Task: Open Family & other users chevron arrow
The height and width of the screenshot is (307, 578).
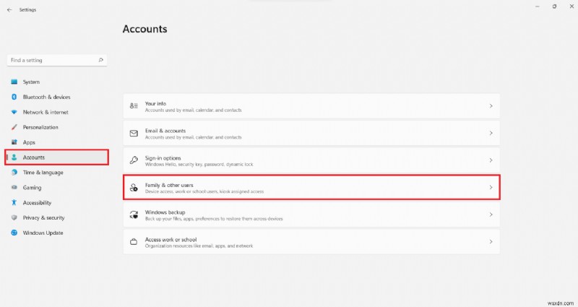Action: coord(491,187)
